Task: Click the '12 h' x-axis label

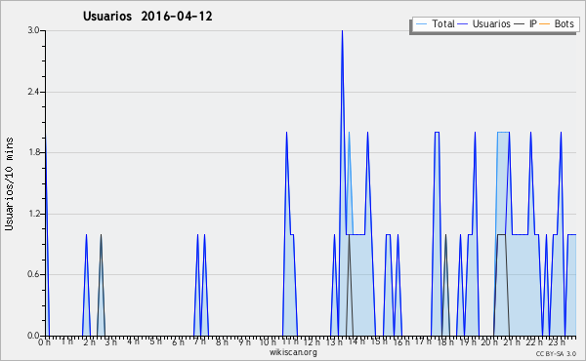Action: click(312, 341)
